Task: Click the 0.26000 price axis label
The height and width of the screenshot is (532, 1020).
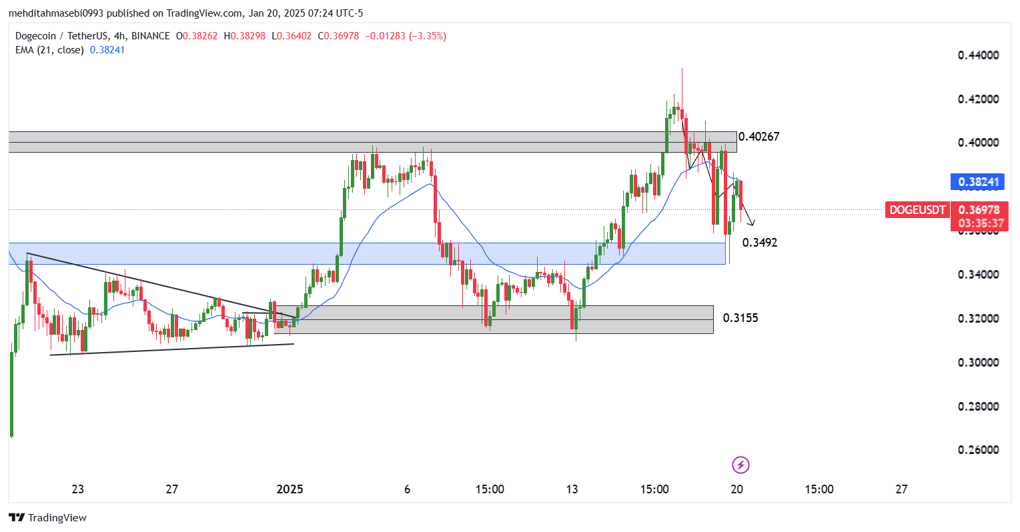Action: 979,450
